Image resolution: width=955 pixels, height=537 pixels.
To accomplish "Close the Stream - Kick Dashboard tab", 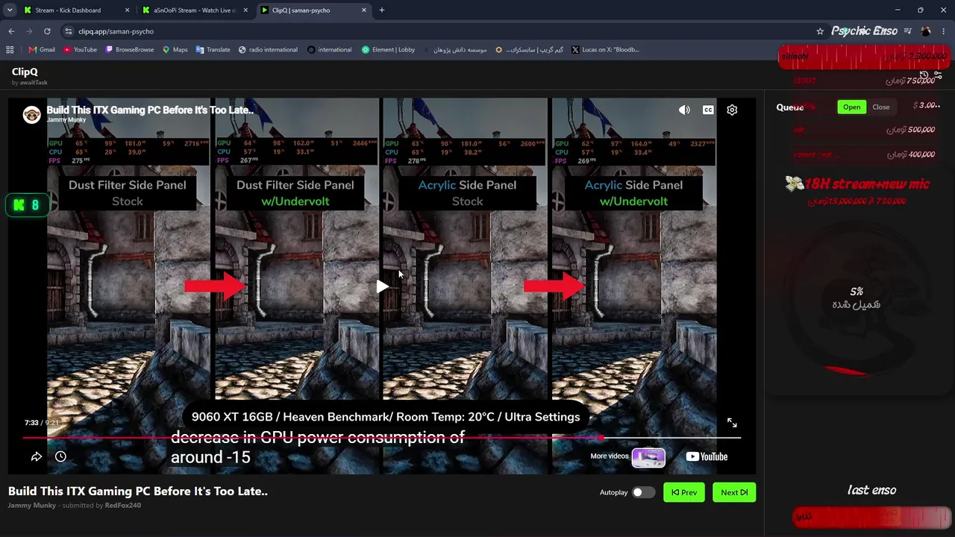I will pos(127,10).
